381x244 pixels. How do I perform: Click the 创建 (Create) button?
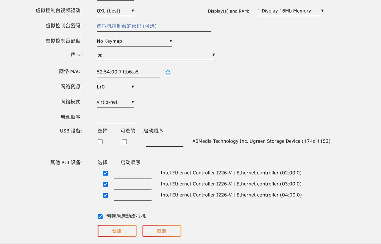tap(117, 231)
